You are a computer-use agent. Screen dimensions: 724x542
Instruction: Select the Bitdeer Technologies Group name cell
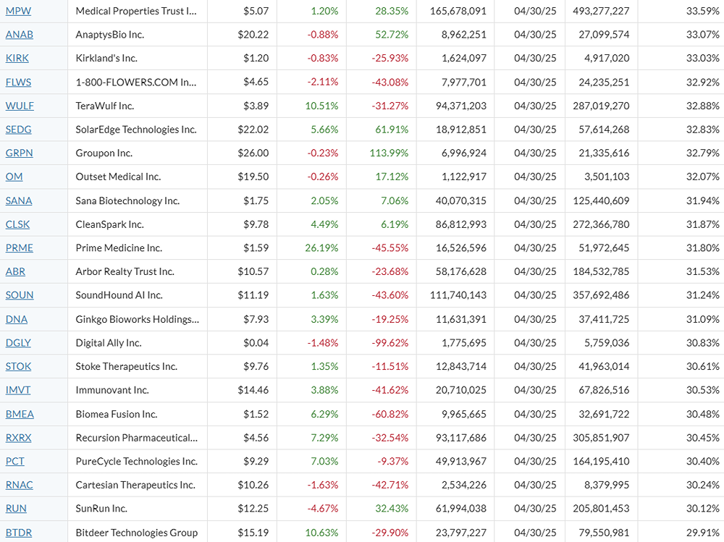[137, 533]
